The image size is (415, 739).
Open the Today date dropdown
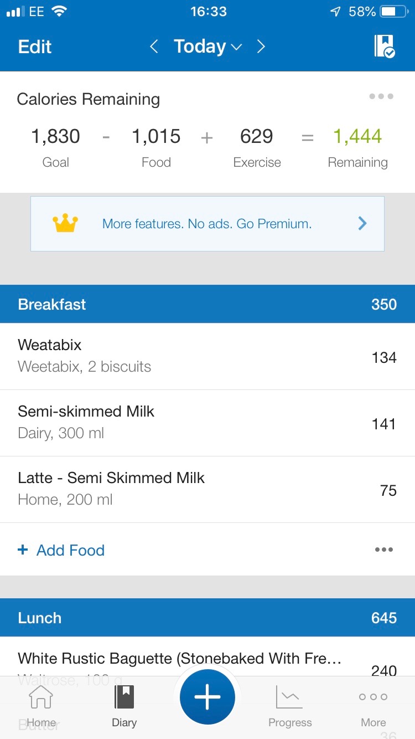point(207,47)
